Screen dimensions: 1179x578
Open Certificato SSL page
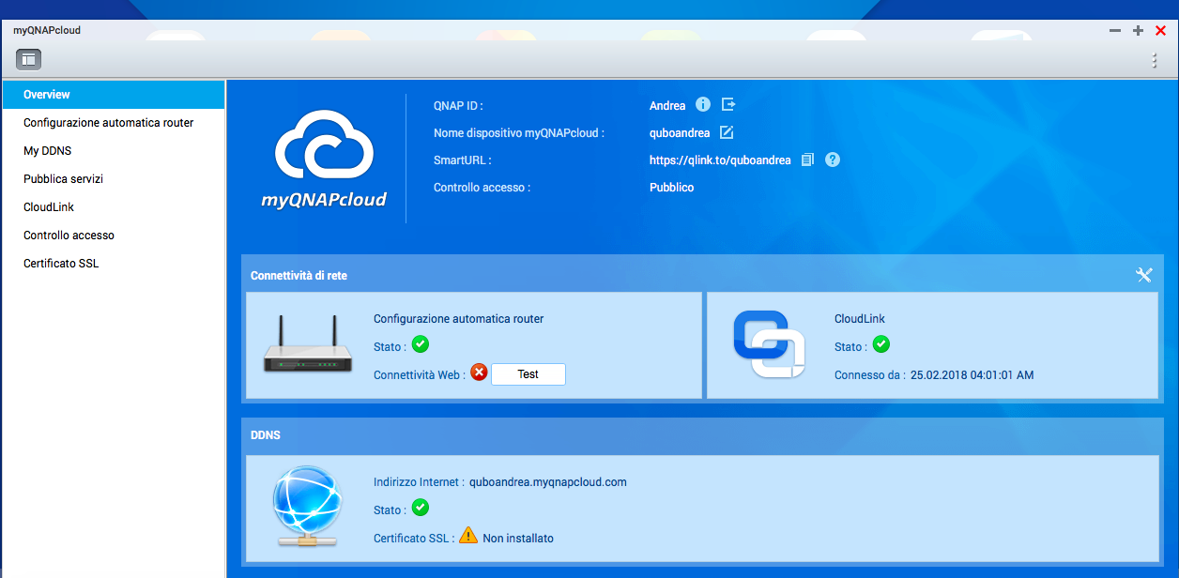(61, 264)
